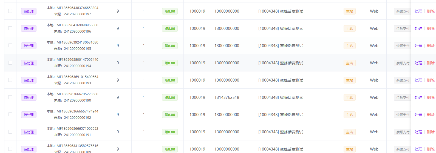The height and width of the screenshot is (153, 436).
Task: Process the order with source 24120900000196
Action: tap(418, 28)
